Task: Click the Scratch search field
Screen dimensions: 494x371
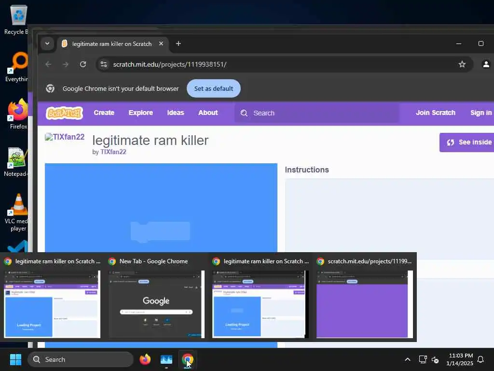Action: (x=316, y=113)
